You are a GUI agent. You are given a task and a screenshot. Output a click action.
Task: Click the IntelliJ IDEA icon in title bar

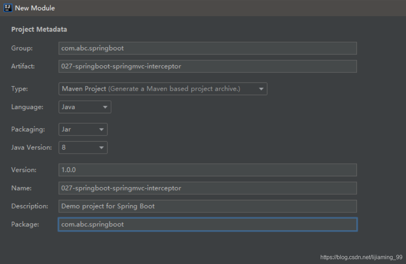pos(8,8)
